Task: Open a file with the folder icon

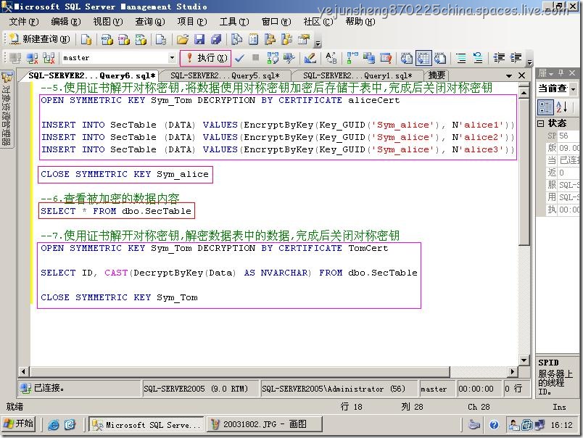Action: click(183, 39)
